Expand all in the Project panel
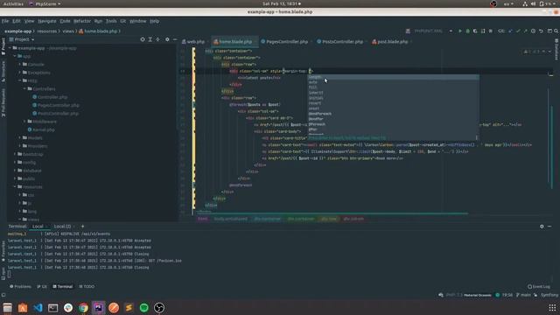560x315 pixels. click(150, 39)
